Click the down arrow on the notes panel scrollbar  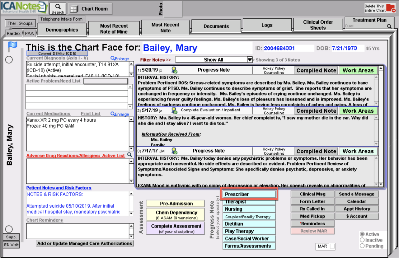click(x=380, y=184)
